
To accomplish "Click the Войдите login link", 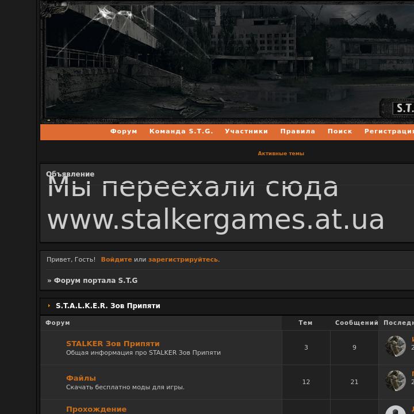I will point(116,259).
